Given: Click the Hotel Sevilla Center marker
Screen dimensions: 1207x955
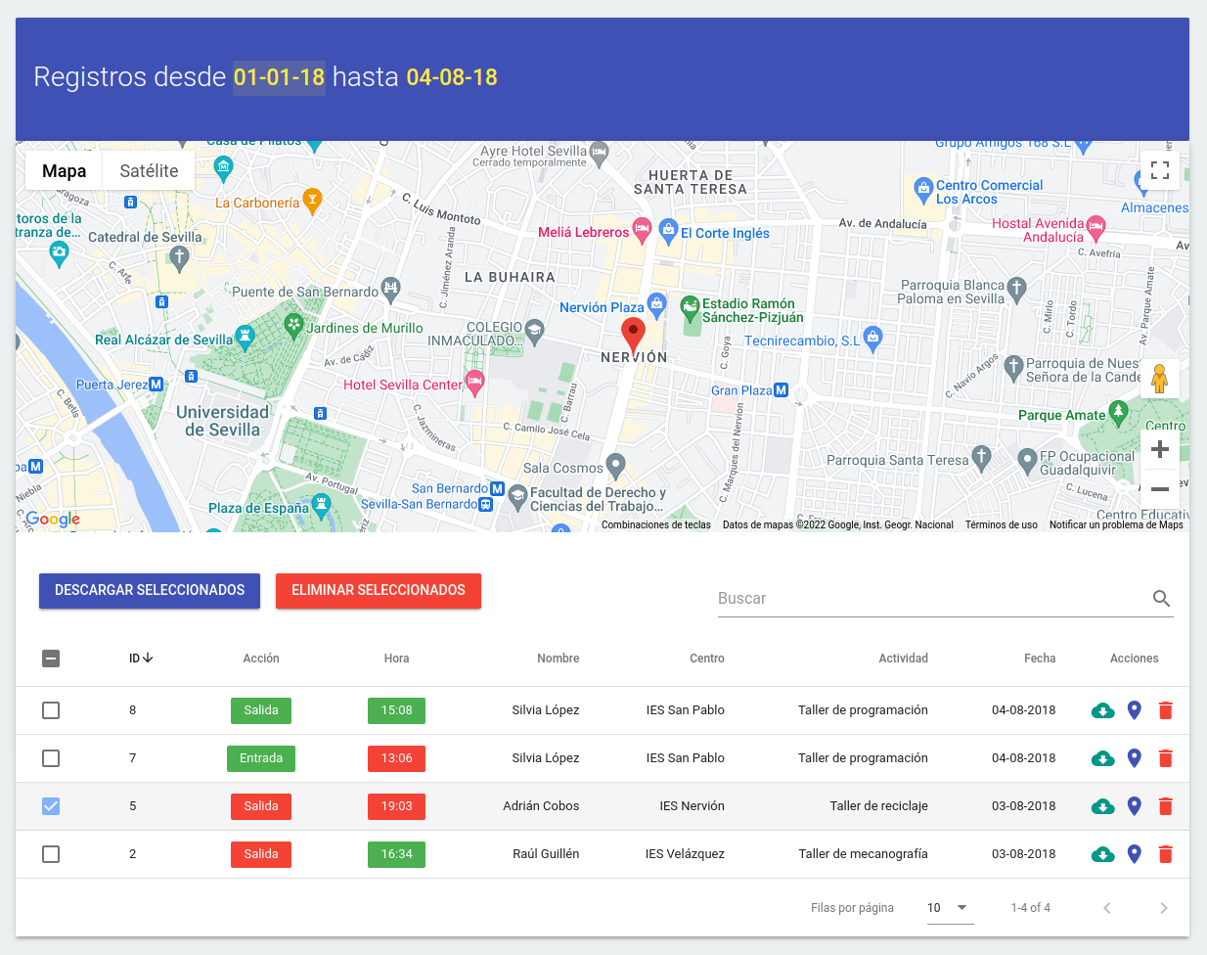Looking at the screenshot, I should (x=475, y=383).
